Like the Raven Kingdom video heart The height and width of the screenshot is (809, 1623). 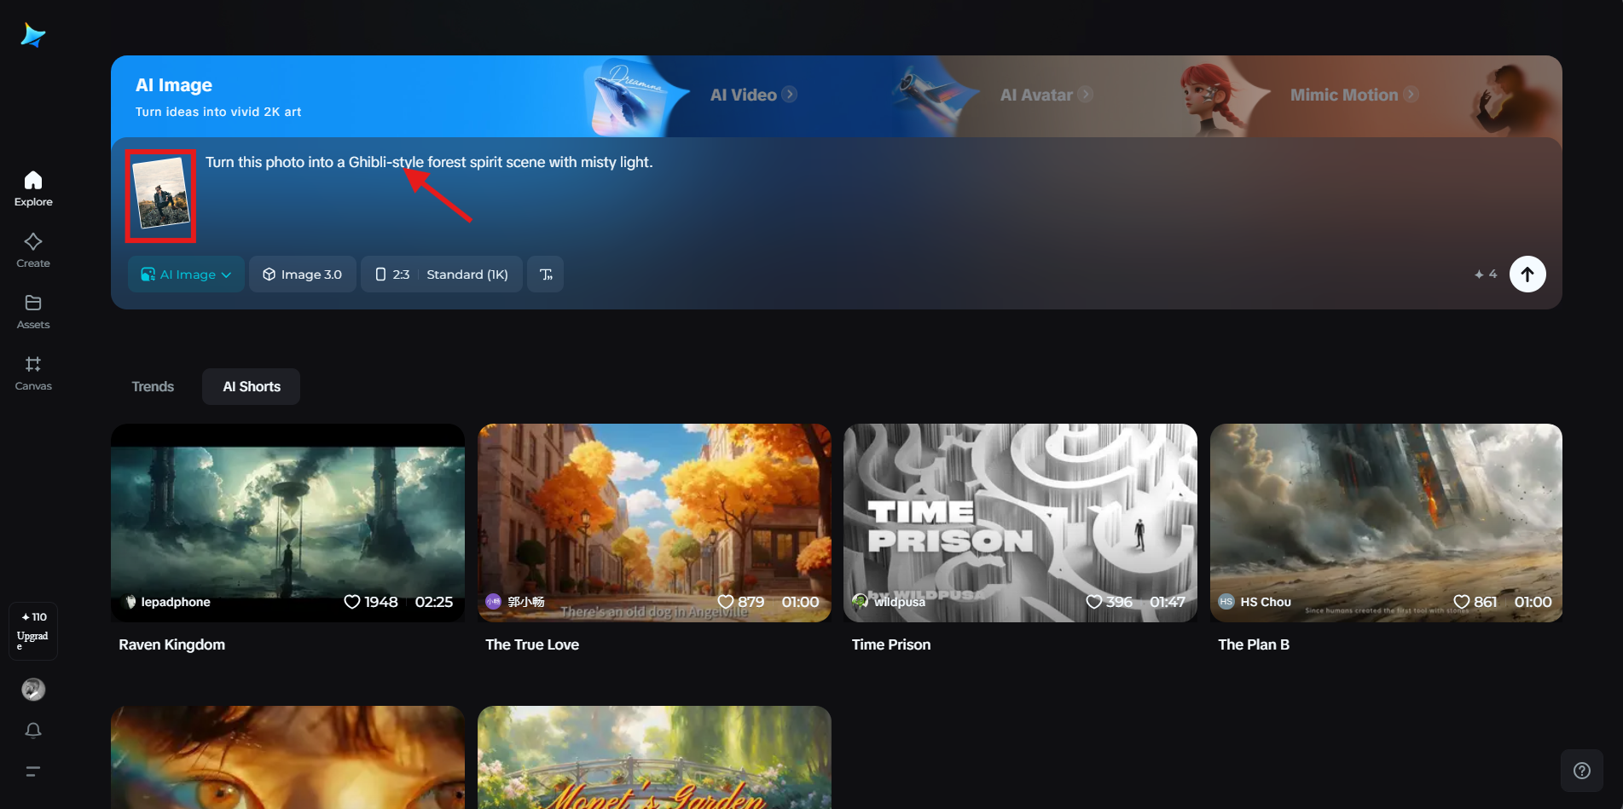pyautogui.click(x=351, y=602)
